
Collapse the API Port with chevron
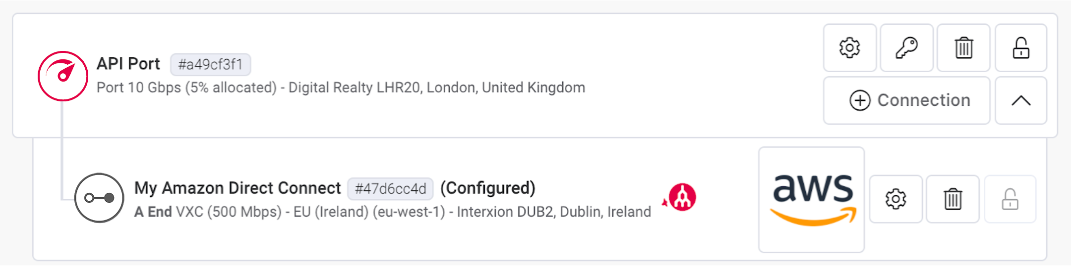click(1021, 100)
